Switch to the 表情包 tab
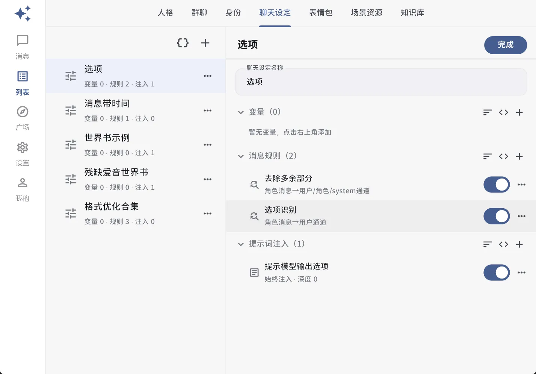The image size is (536, 374). coord(321,13)
